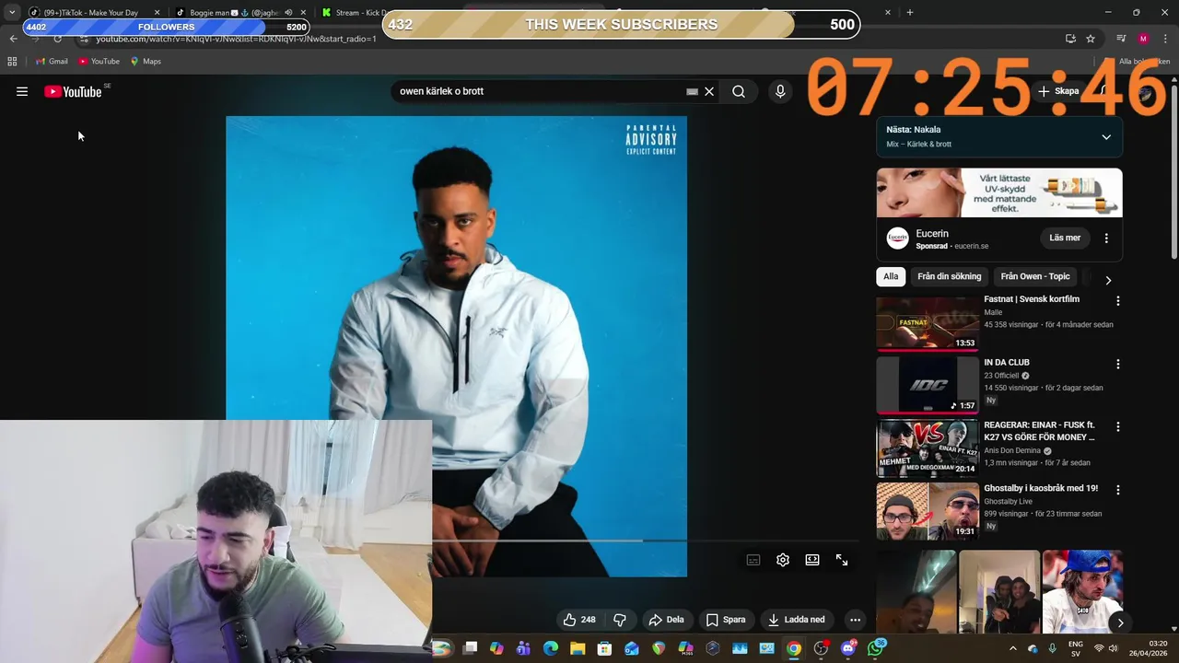Like the video with 248 likes
Viewport: 1179px width, 663px height.
[x=579, y=620]
